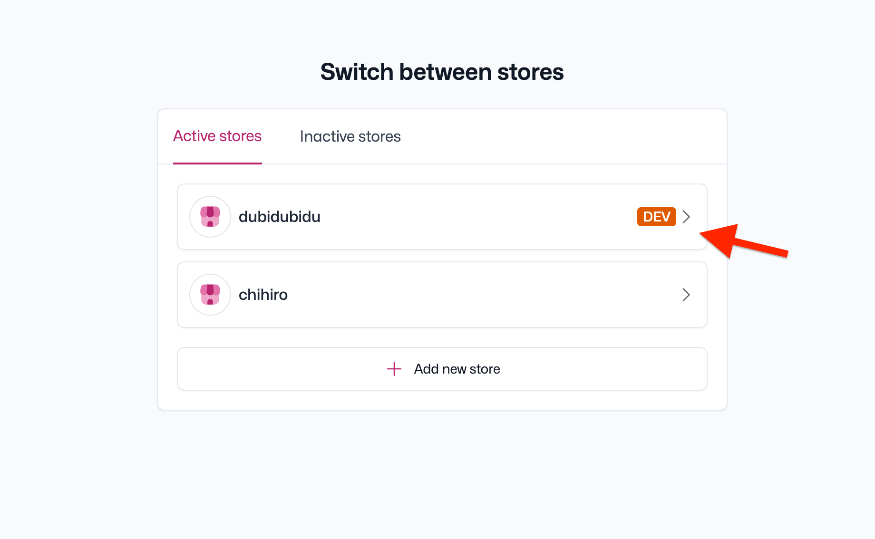Switch to the Inactive stores tab
The image size is (875, 539).
[350, 136]
